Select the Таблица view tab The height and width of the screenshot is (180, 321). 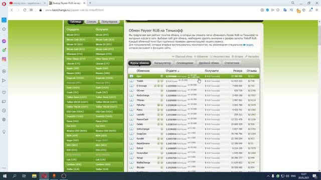click(76, 21)
